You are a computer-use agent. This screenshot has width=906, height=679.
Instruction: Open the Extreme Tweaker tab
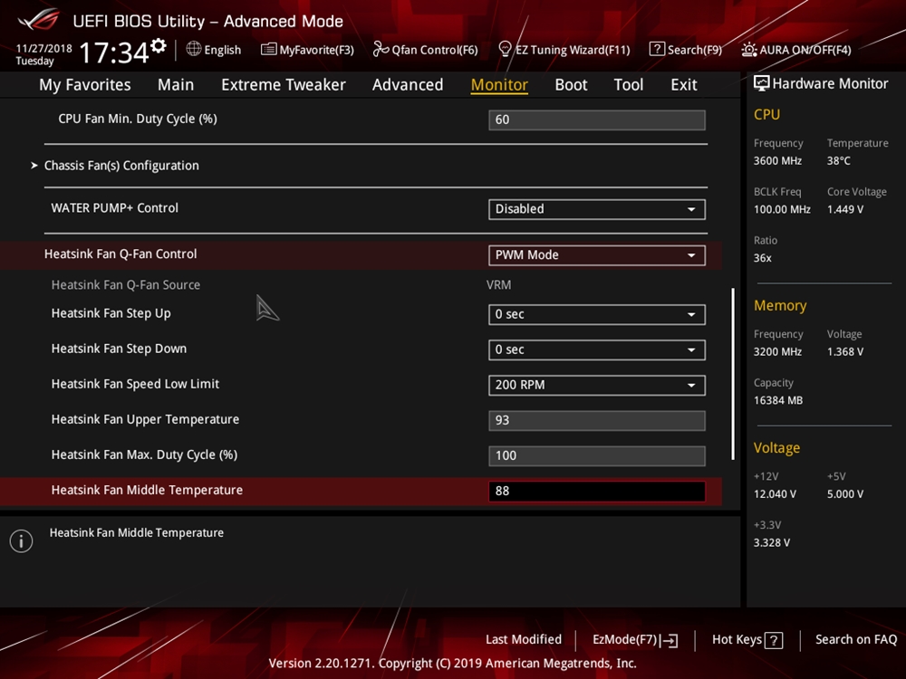(283, 85)
